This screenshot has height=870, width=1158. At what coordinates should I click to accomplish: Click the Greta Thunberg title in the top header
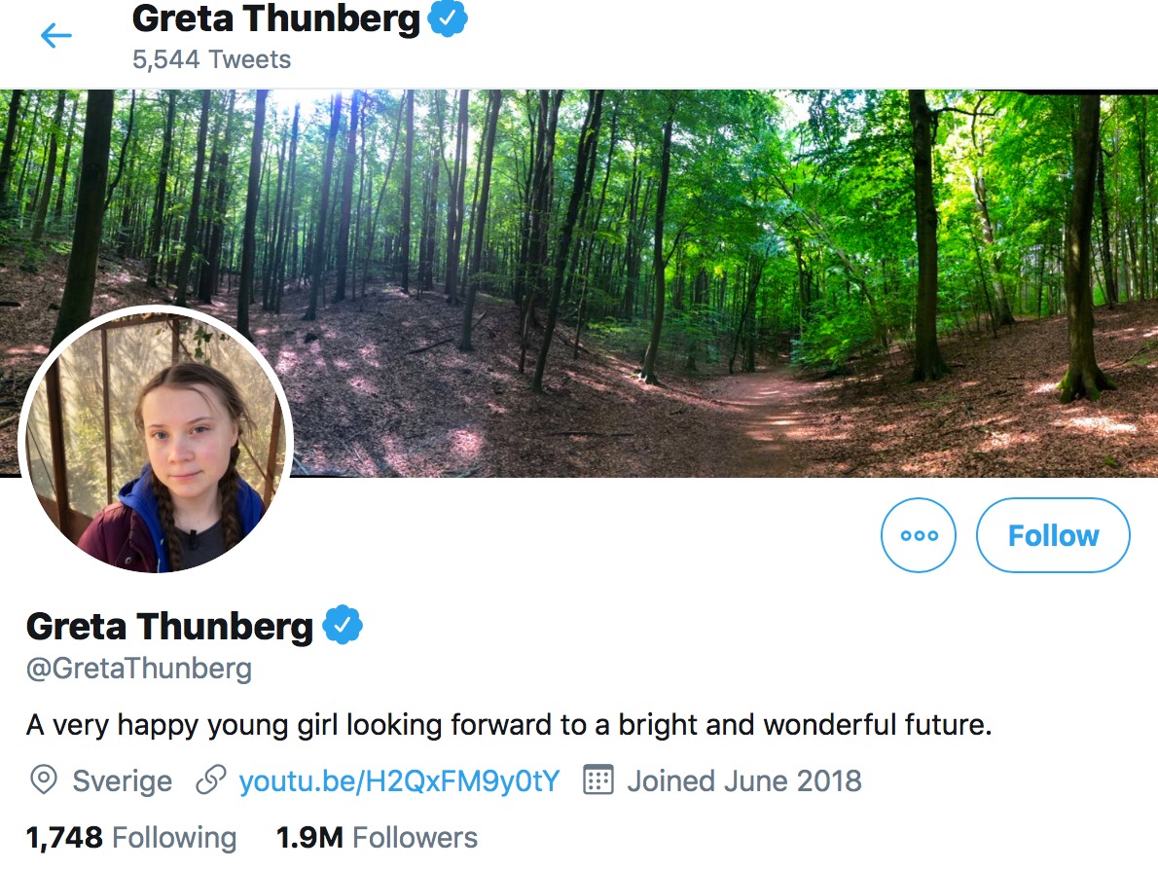point(276,18)
